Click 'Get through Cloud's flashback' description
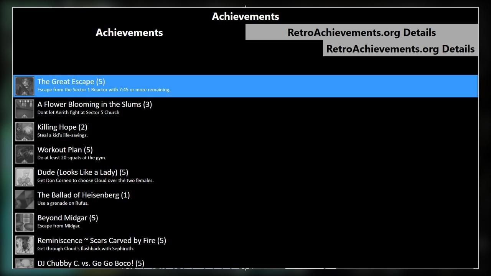Viewport: 491px width, 276px height. point(86,248)
